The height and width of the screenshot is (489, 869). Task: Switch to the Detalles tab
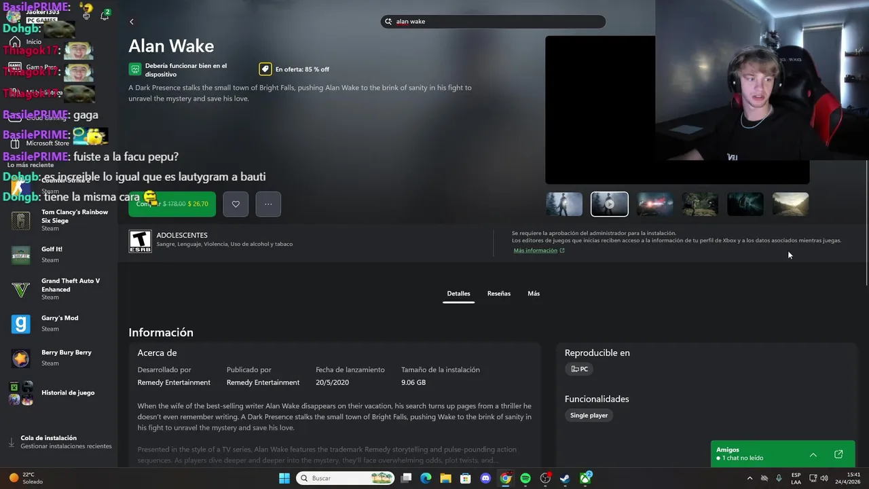(x=458, y=293)
